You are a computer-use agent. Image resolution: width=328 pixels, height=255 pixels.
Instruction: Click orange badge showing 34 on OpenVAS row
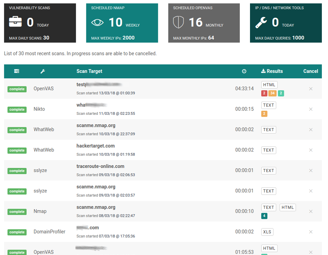point(272,93)
